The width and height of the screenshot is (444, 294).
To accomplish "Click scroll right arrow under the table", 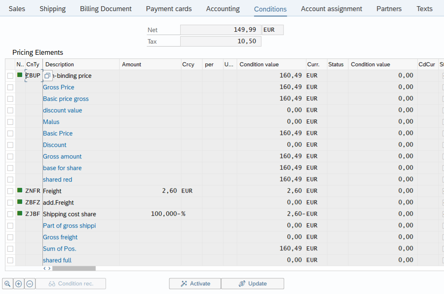I will [x=49, y=268].
